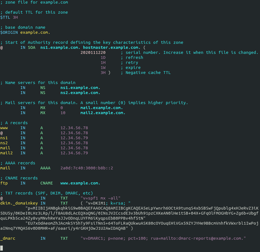Image resolution: width=260 pixels, height=252 pixels.
Task: Click the SOA record type keyword
Action: click(31, 48)
